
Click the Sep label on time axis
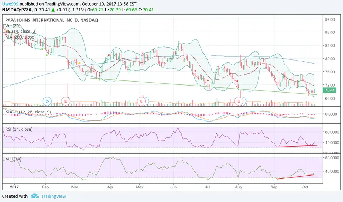click(x=274, y=187)
